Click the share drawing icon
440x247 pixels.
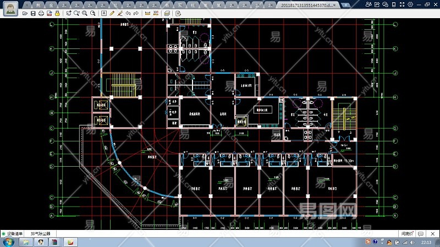(x=377, y=4)
